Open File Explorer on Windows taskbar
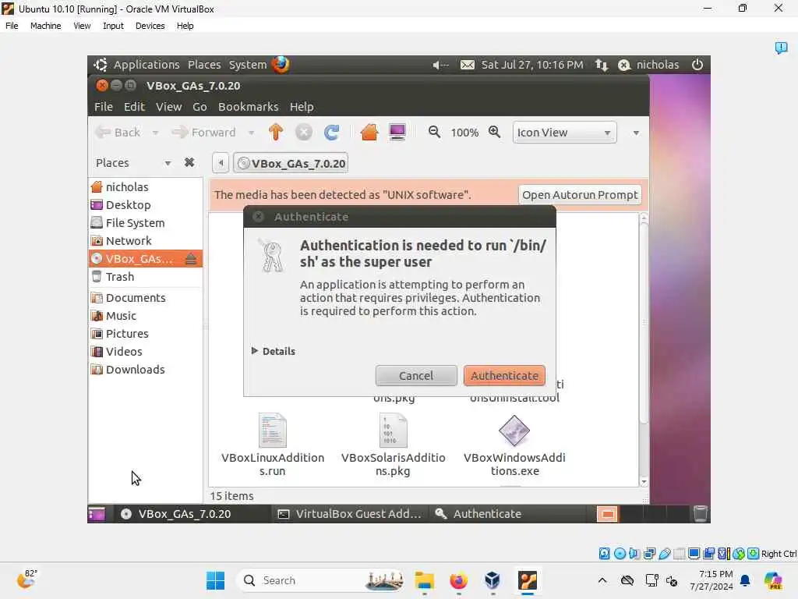 coord(425,580)
